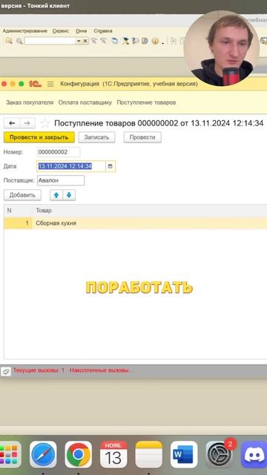Screen dimensions: 267x475
Task: Click Провести и закрыть button
Action: (x=39, y=137)
